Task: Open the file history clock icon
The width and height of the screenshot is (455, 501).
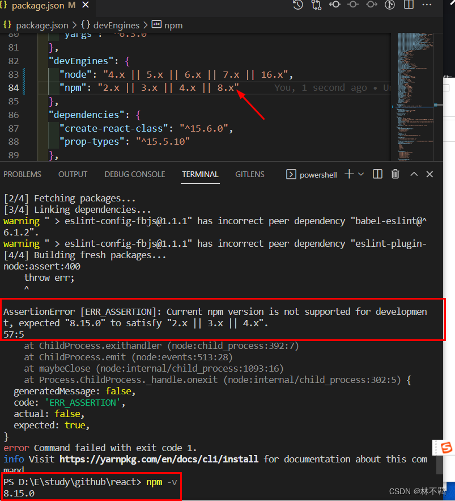Action: coord(297,5)
